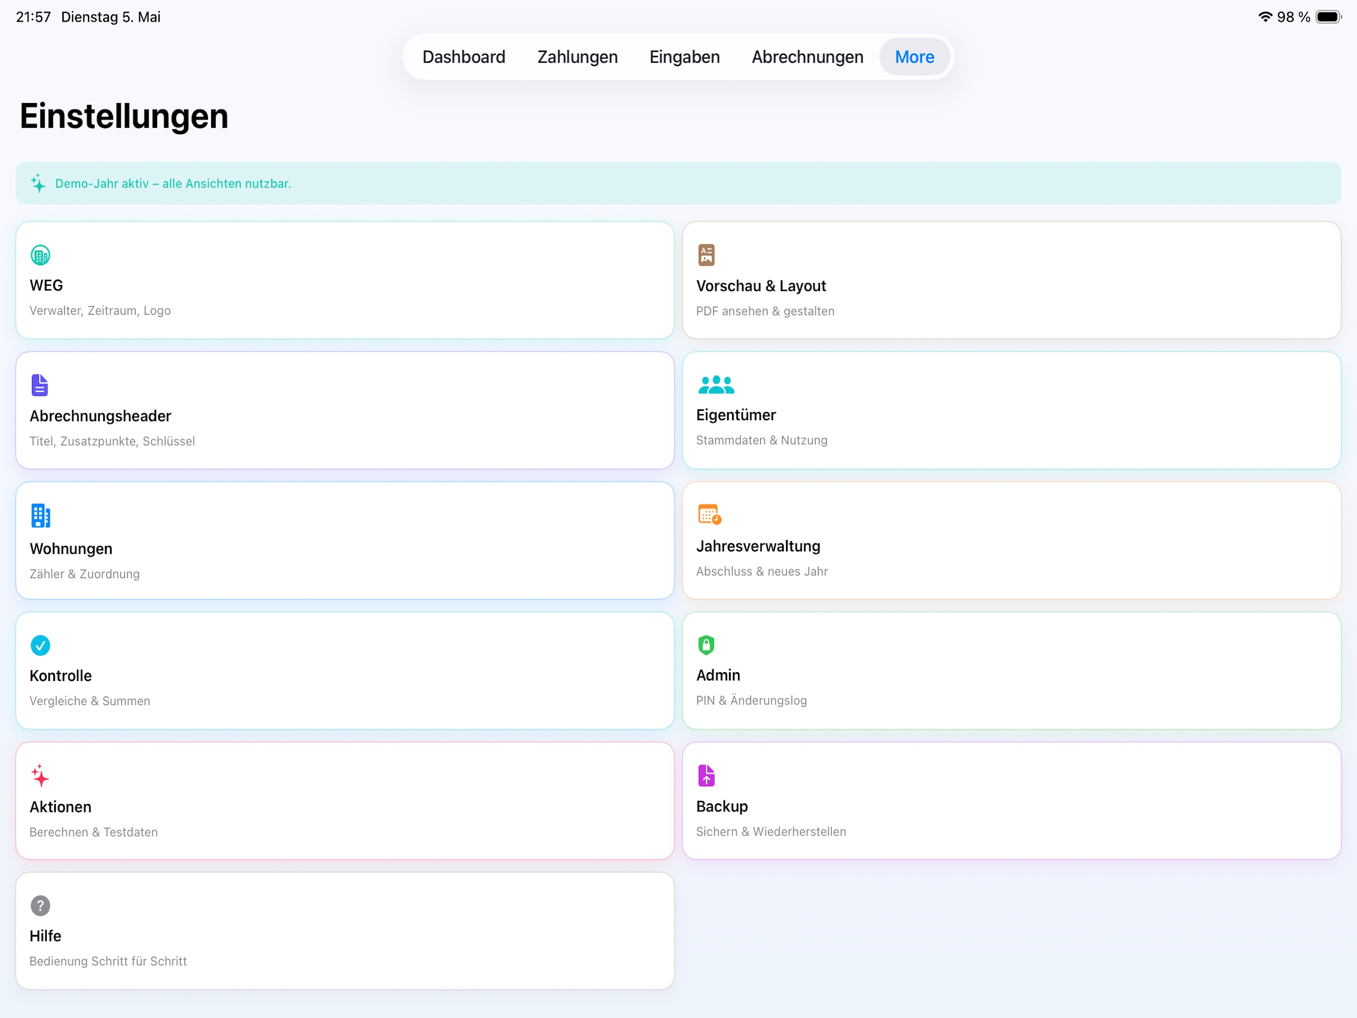The height and width of the screenshot is (1018, 1357).
Task: Tap the green Admin lock shield icon
Action: [706, 645]
